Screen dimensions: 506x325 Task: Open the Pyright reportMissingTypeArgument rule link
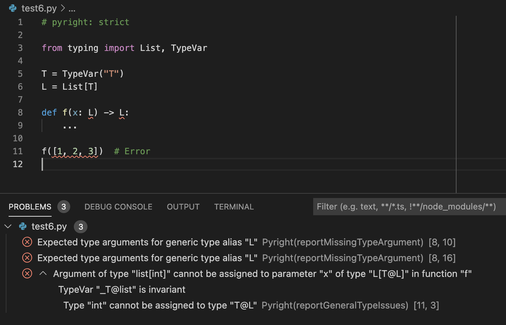[x=342, y=242]
